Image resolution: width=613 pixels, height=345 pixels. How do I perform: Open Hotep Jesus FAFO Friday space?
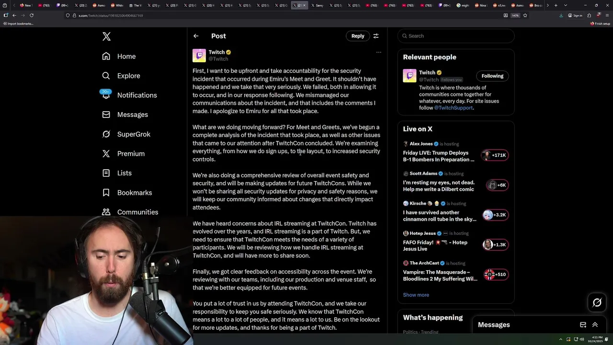[x=435, y=245]
